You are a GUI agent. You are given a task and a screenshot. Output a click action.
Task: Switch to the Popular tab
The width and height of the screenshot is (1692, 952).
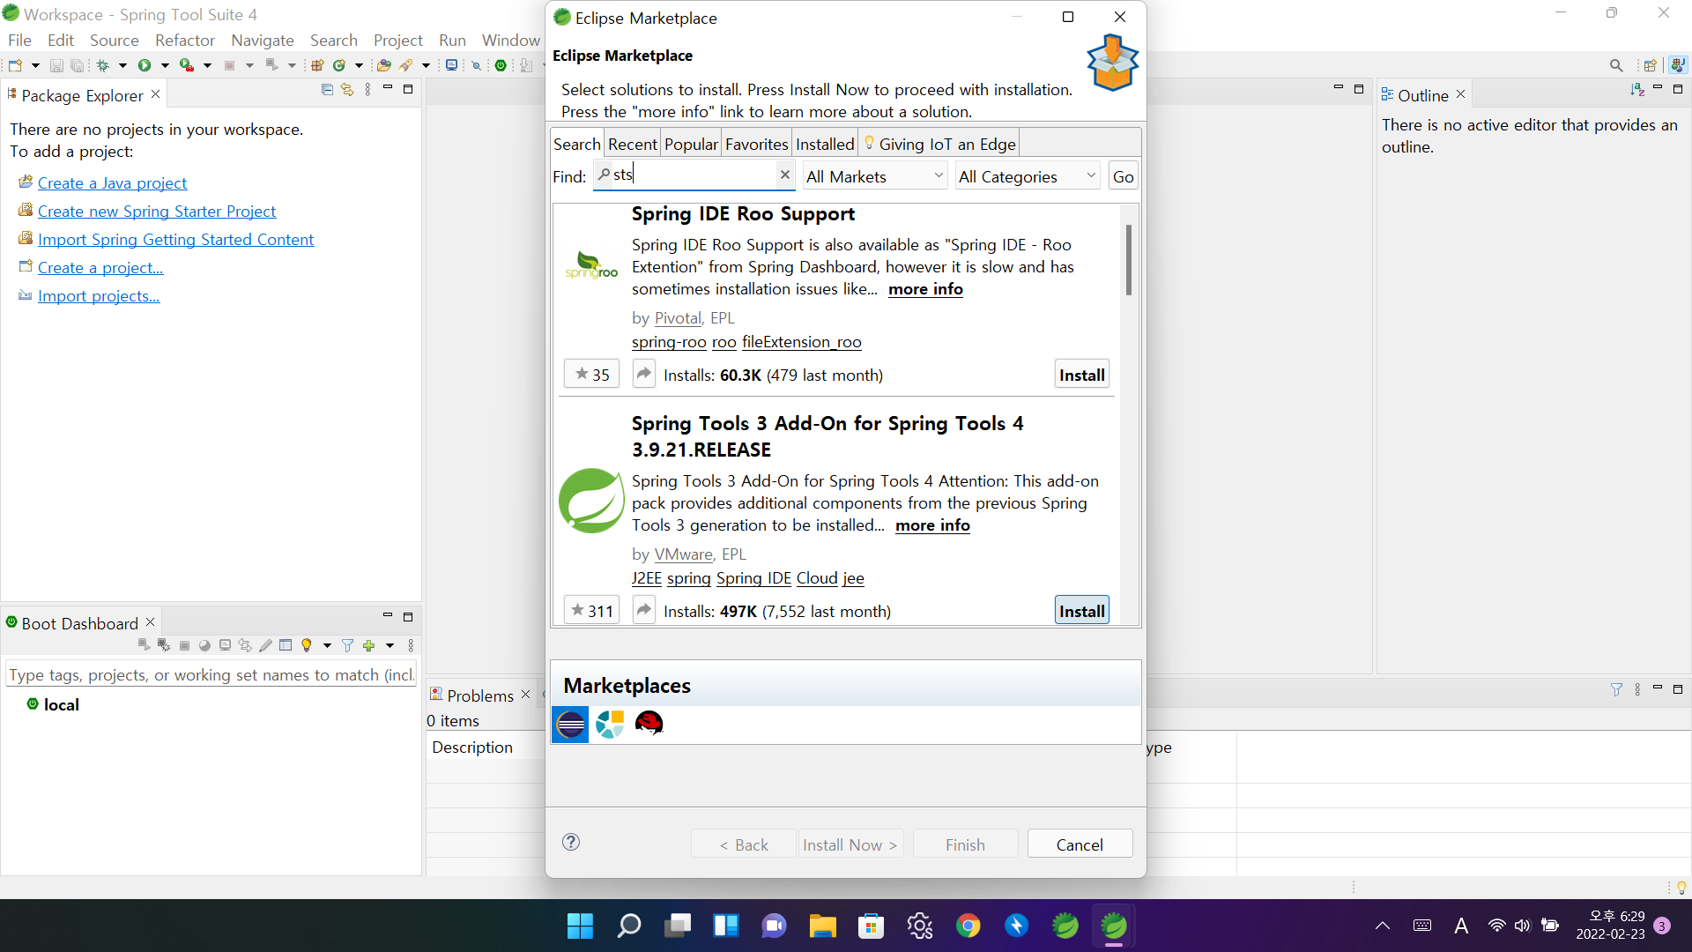click(x=691, y=144)
